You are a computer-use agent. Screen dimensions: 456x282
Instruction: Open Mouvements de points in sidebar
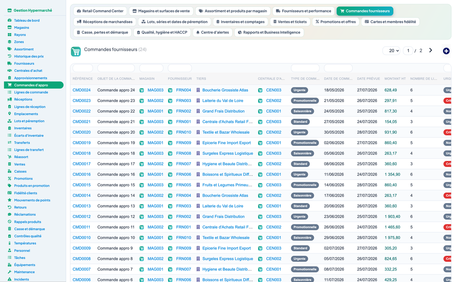pos(32,200)
